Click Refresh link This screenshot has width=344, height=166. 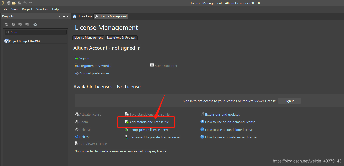click(85, 137)
